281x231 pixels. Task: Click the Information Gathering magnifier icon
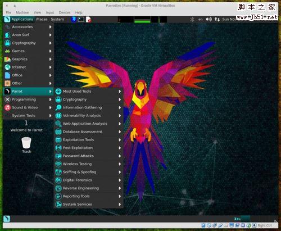click(58, 107)
